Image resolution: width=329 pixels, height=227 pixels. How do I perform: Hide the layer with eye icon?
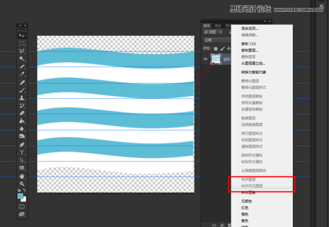(205, 59)
